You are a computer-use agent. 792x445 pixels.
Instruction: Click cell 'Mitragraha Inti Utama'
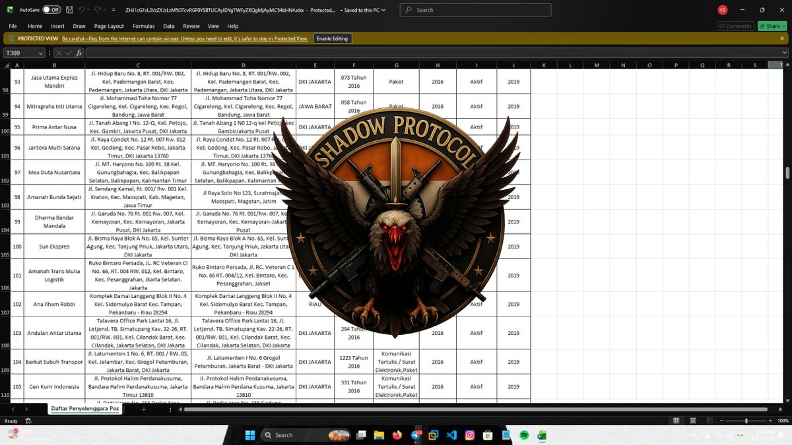(55, 106)
